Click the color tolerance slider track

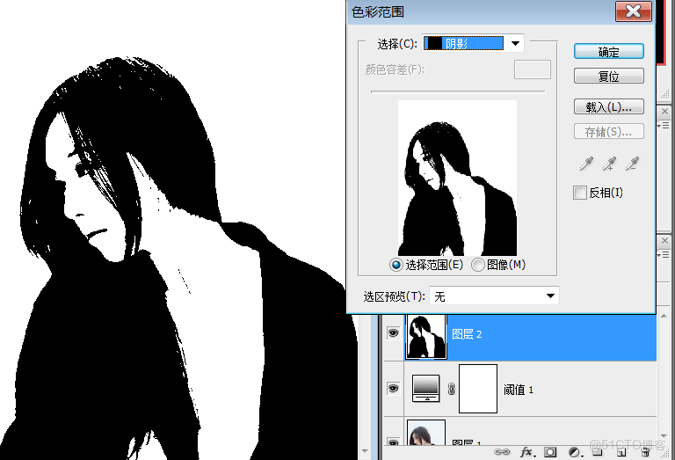click(x=458, y=91)
